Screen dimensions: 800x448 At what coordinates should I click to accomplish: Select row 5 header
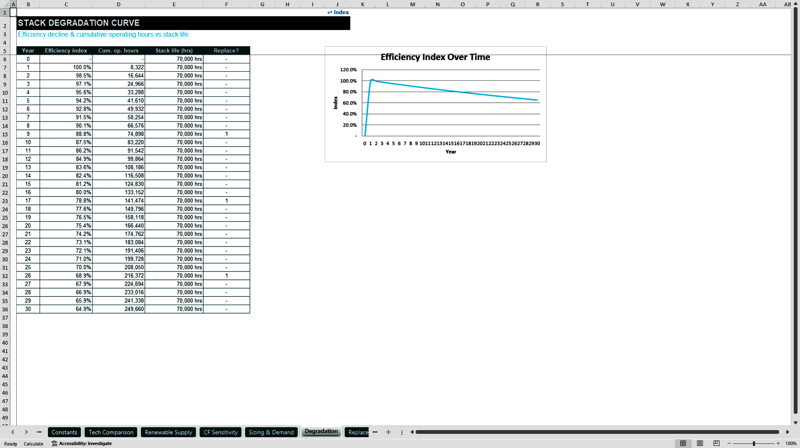pyautogui.click(x=5, y=51)
